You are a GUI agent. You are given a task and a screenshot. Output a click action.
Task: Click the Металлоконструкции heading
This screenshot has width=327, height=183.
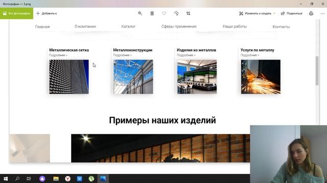(133, 50)
